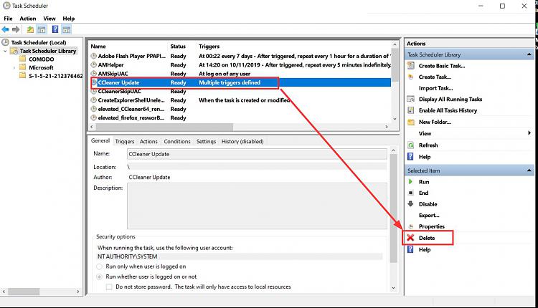Collapse the Selected Item actions section
The height and width of the screenshot is (308, 538).
pos(529,170)
